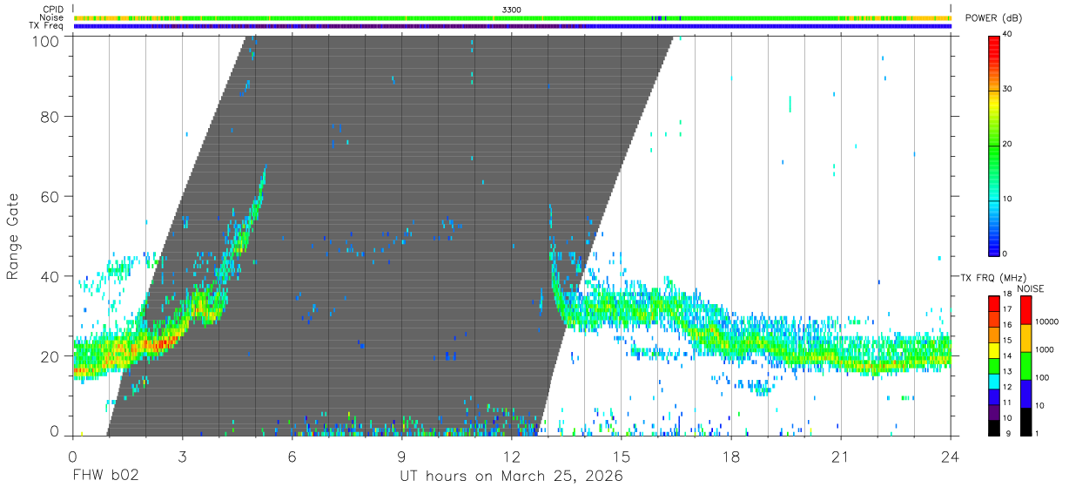The image size is (1069, 494).
Task: Click the TX frequency color bar
Action: pyautogui.click(x=994, y=365)
